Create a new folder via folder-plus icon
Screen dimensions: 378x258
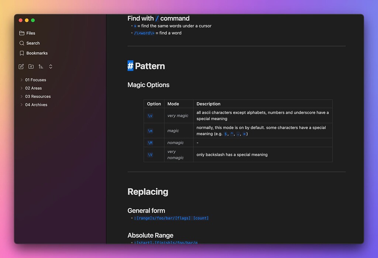click(31, 66)
